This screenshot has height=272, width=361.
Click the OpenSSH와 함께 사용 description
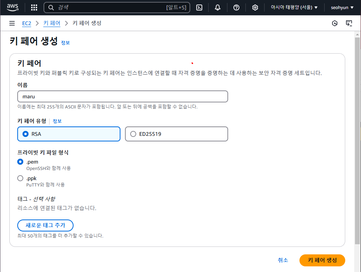(48, 168)
